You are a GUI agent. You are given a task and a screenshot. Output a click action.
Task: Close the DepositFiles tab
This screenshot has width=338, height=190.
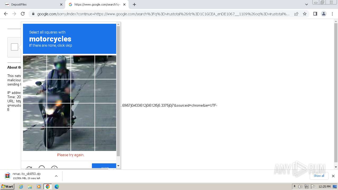click(x=61, y=4)
